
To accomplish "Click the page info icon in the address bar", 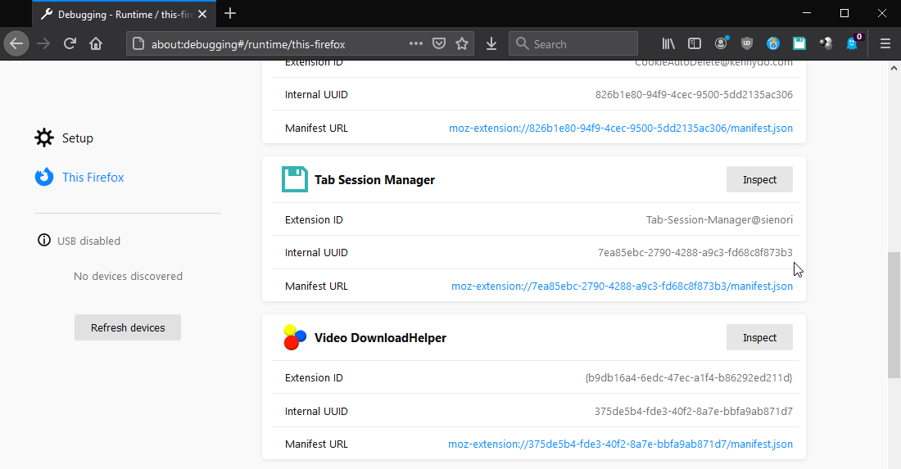I will point(138,43).
